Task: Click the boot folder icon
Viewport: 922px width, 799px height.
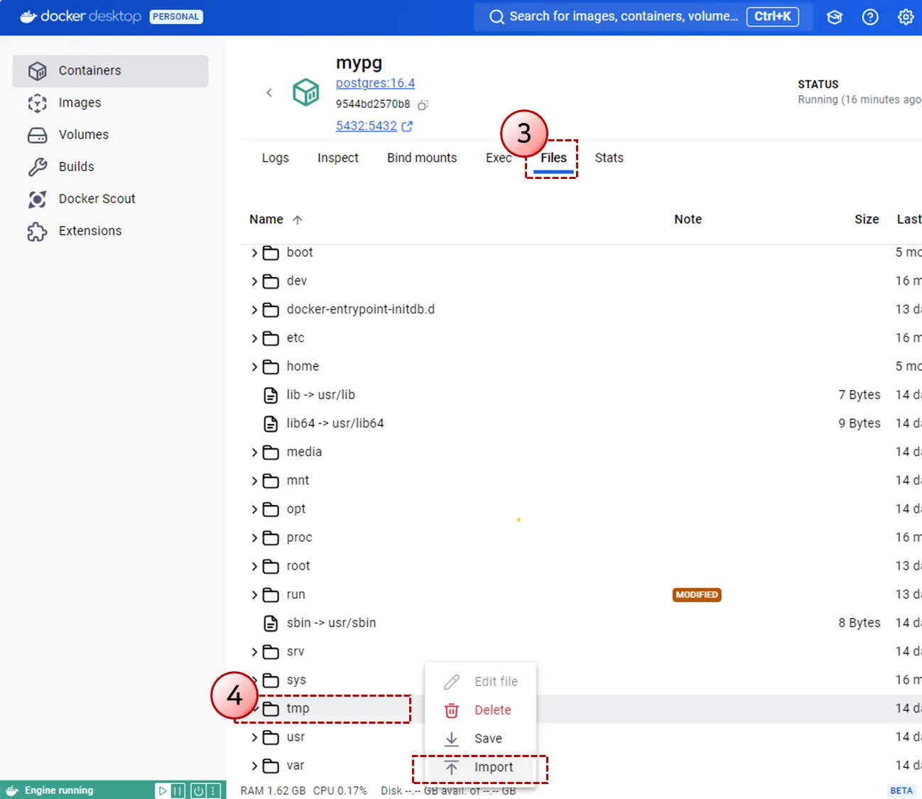Action: click(271, 253)
